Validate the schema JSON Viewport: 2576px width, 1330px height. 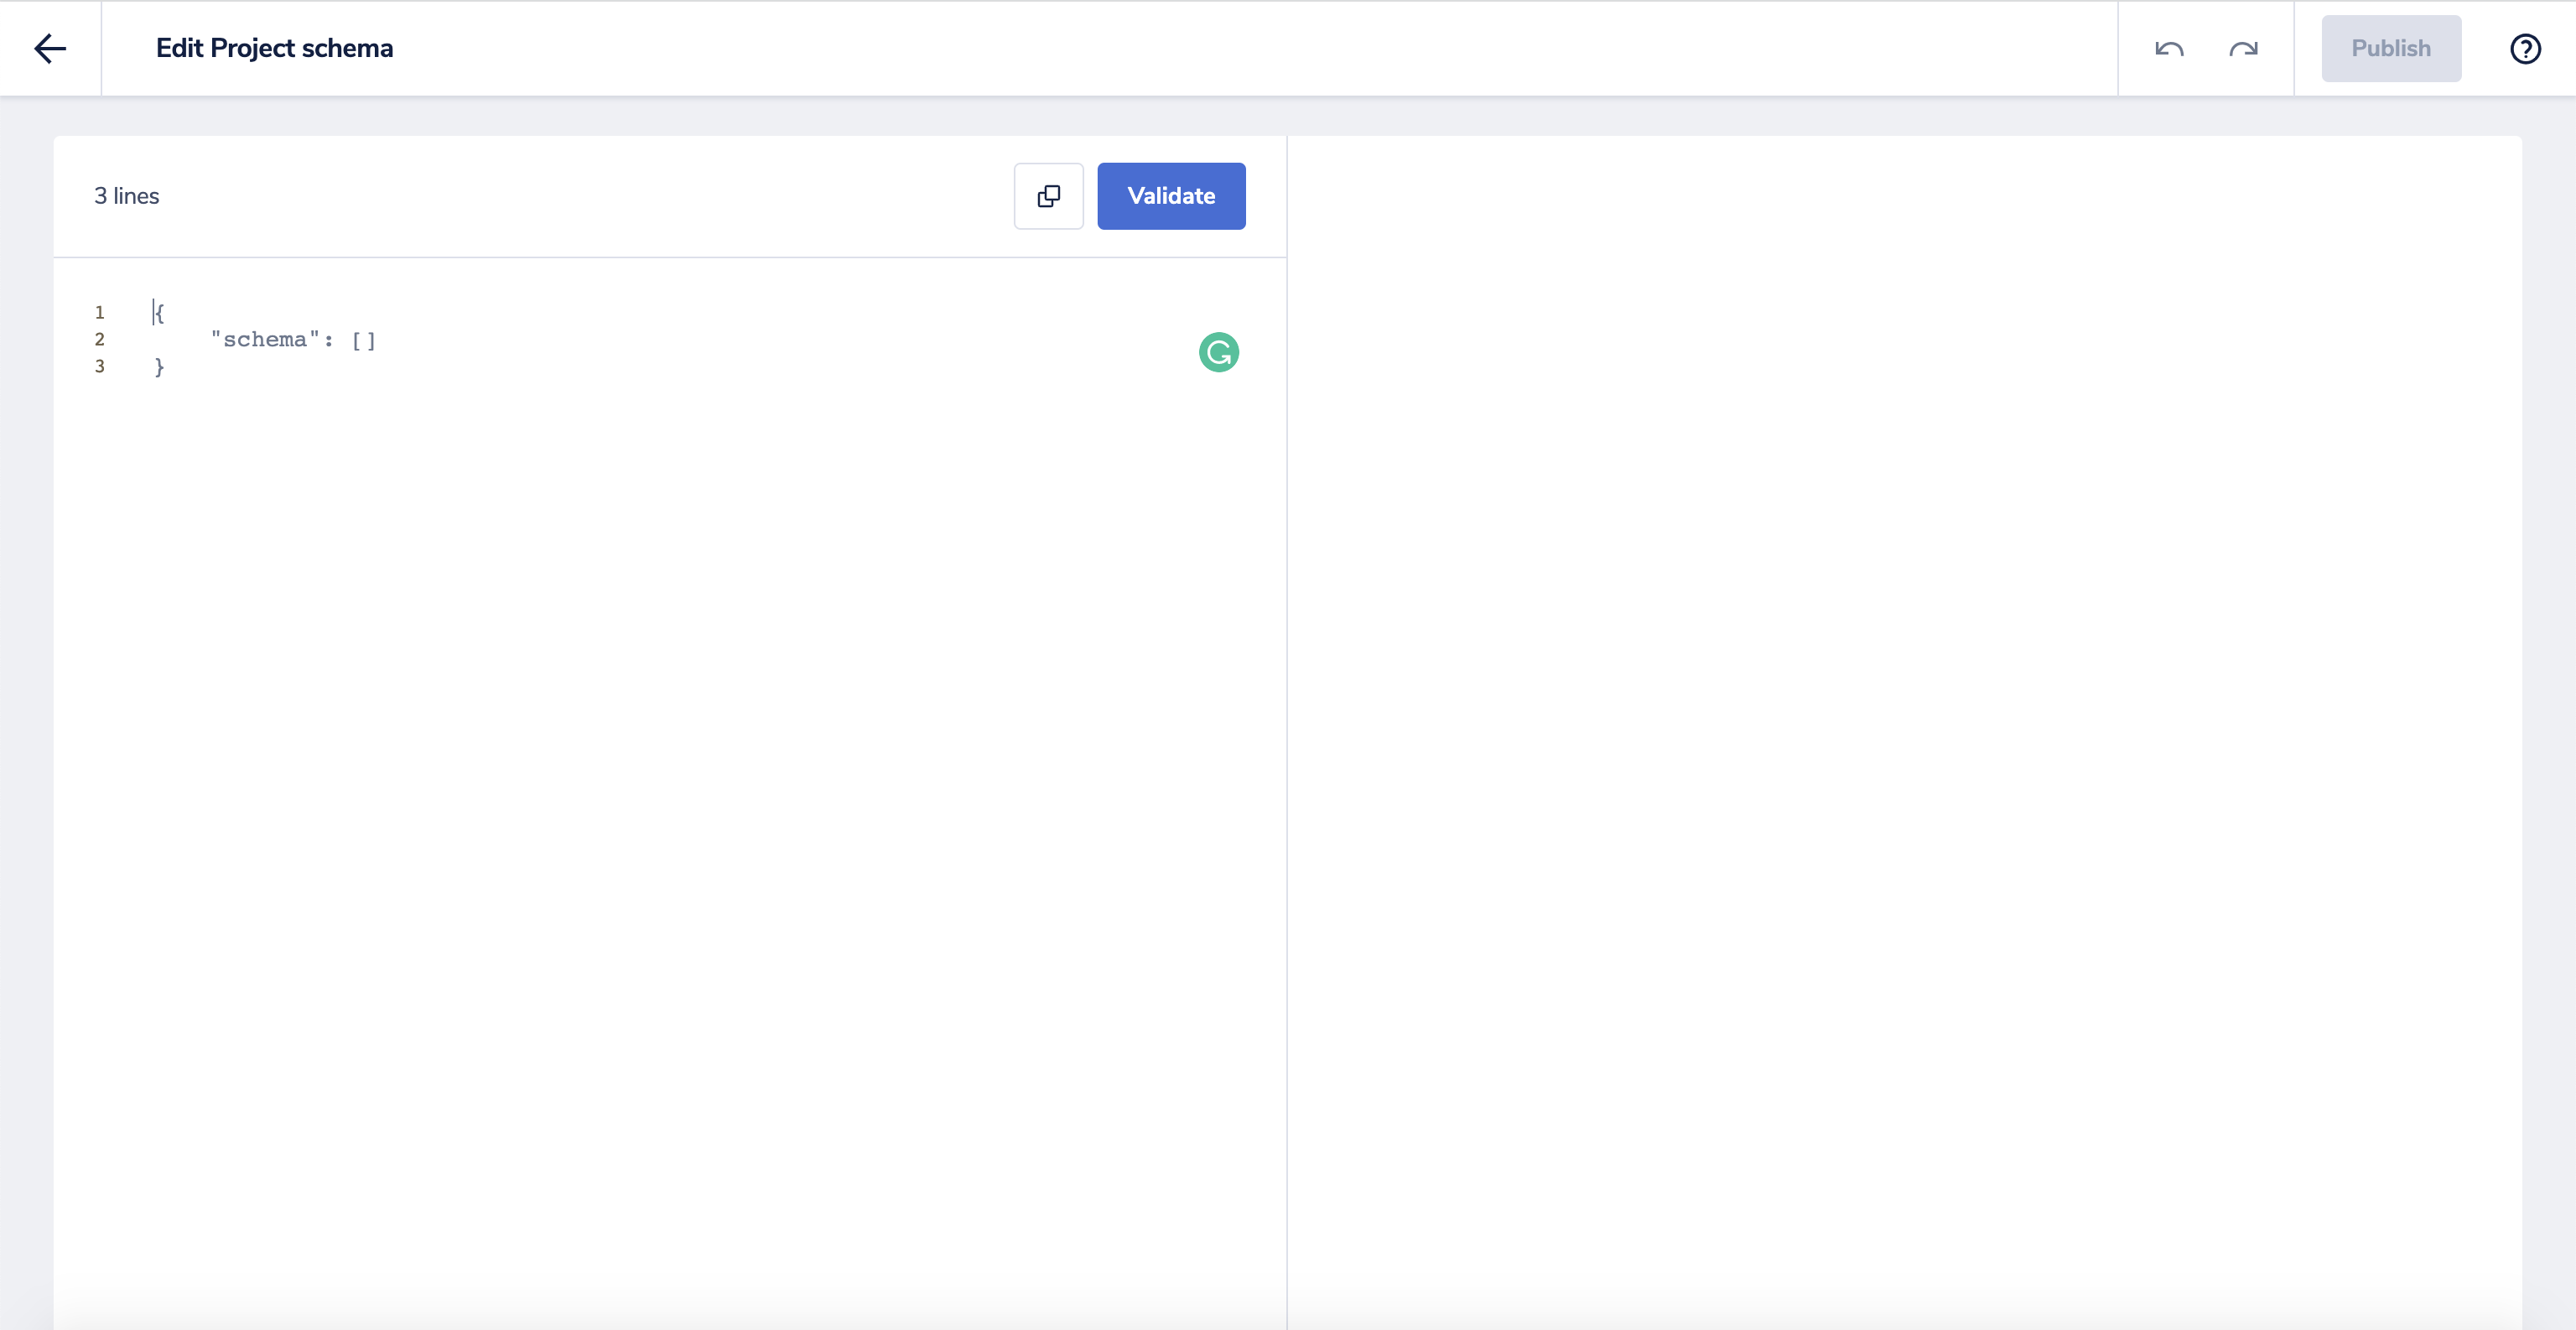[1170, 196]
